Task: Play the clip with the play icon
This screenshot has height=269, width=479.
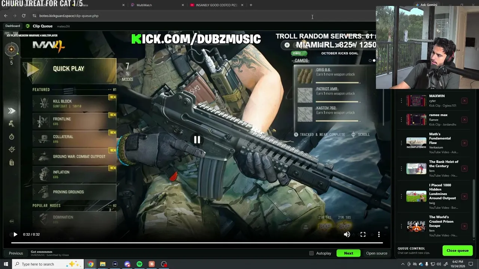Action: (15, 234)
